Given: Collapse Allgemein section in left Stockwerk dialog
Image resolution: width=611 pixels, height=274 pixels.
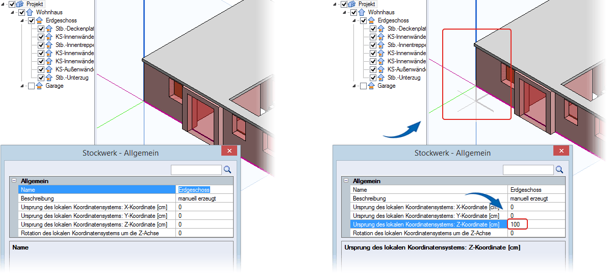Looking at the screenshot, I should tap(14, 181).
